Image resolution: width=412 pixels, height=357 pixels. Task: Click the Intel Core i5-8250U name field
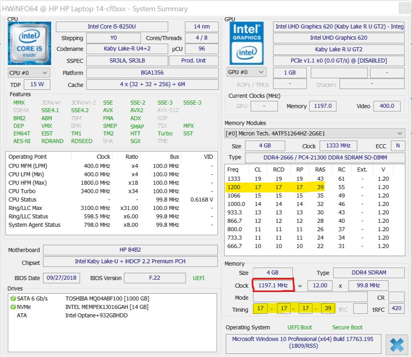[111, 27]
